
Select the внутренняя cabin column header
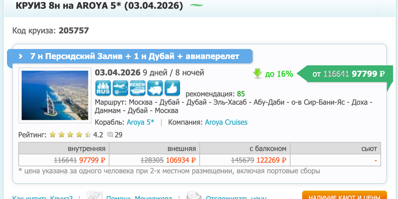pyautogui.click(x=64, y=149)
